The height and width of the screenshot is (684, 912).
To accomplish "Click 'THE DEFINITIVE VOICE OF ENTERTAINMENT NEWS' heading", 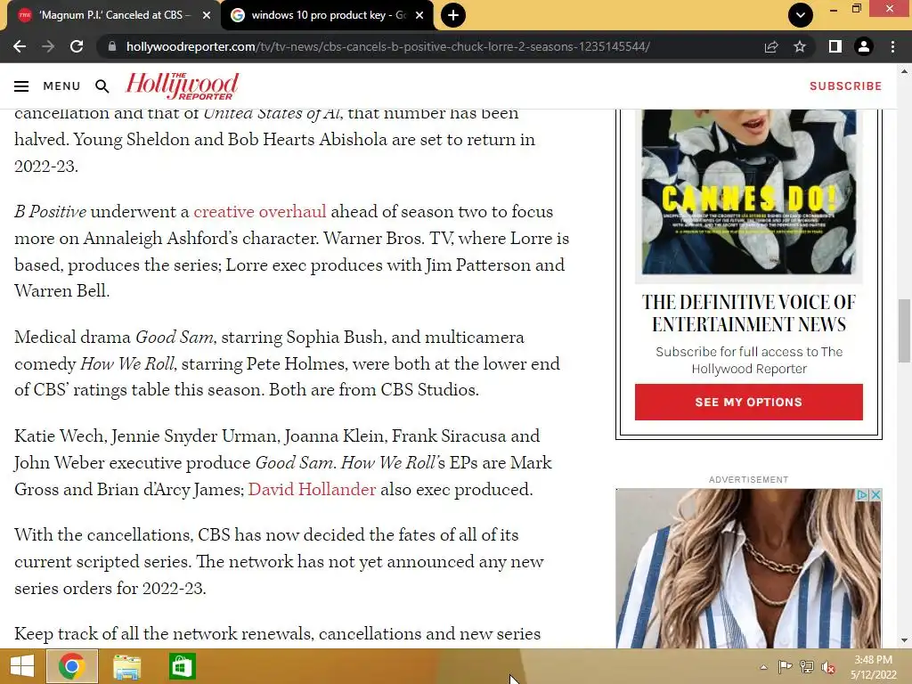I will [748, 313].
